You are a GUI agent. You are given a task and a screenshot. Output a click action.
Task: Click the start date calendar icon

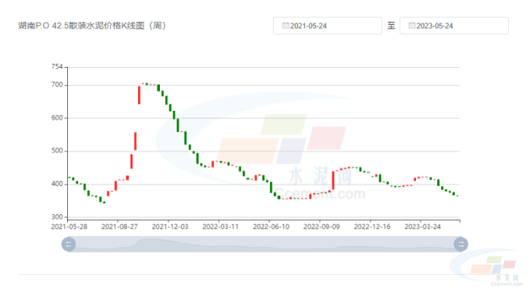point(285,26)
